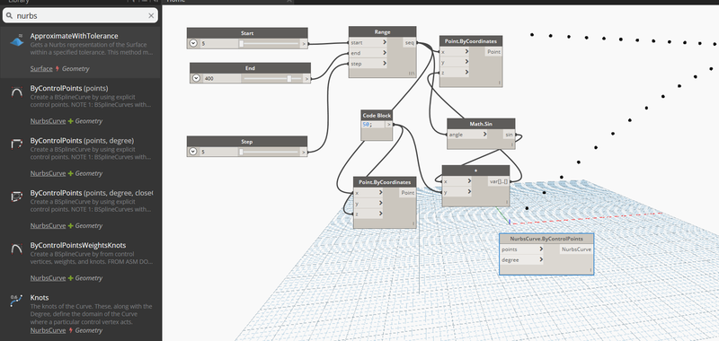
Task: Click Point output of upper Point.ByCoordinates
Action: [x=493, y=52]
